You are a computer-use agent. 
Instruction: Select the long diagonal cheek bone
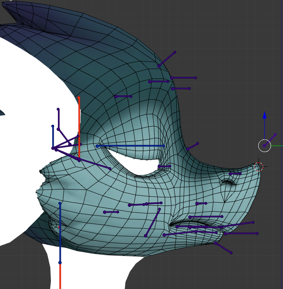click(x=153, y=222)
